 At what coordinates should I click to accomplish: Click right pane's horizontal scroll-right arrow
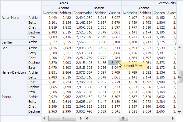coord(173,118)
